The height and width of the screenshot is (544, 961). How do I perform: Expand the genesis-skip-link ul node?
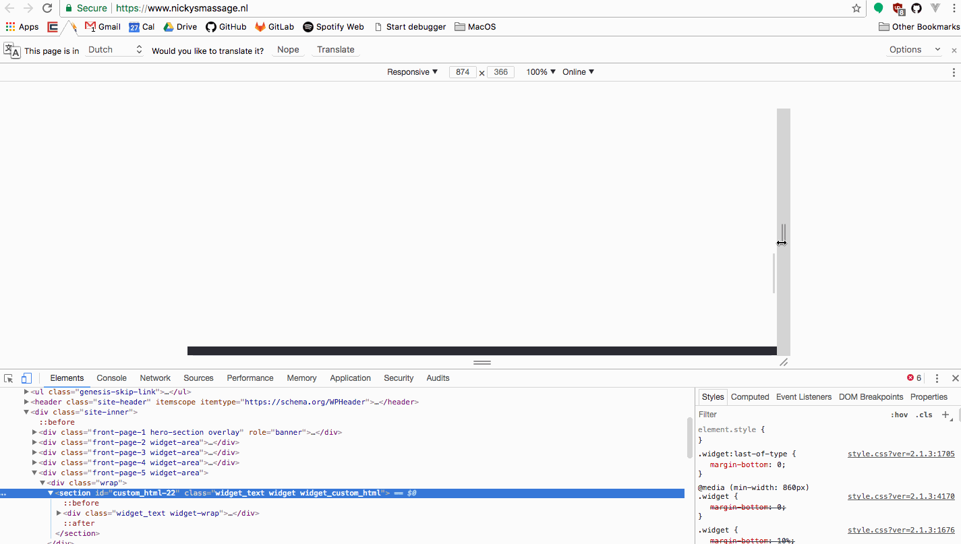[x=26, y=392]
